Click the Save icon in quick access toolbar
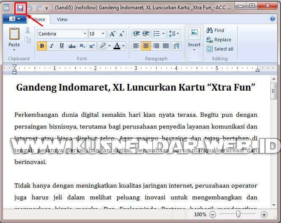Viewport: 281px width, 223px height. point(20,8)
